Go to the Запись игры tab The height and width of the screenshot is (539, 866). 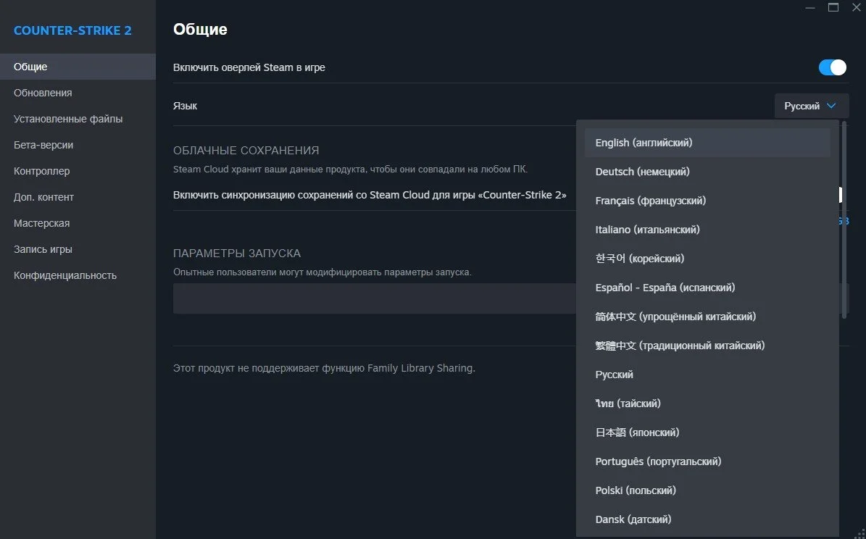coord(78,249)
